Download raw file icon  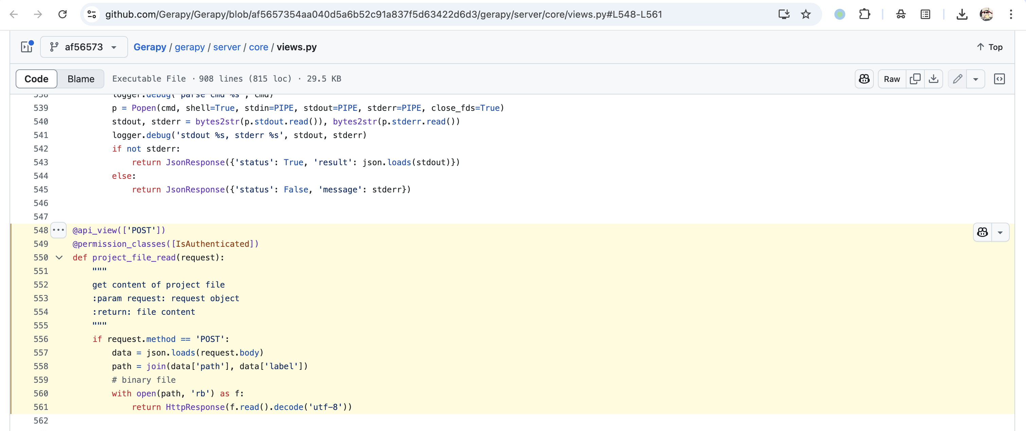(933, 79)
